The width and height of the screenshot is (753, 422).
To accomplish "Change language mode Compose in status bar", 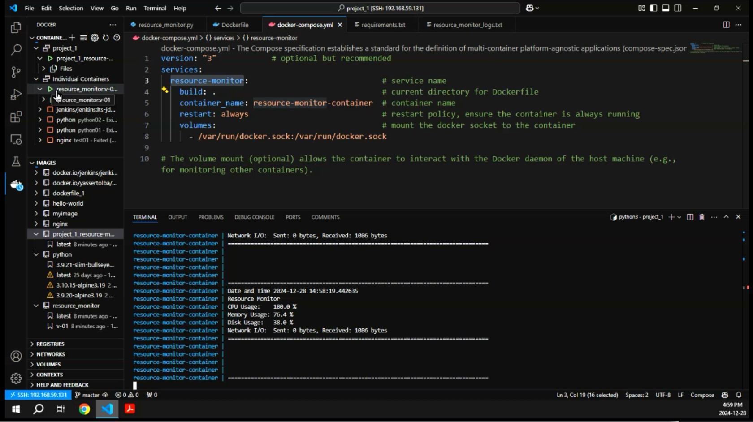I will pos(702,395).
